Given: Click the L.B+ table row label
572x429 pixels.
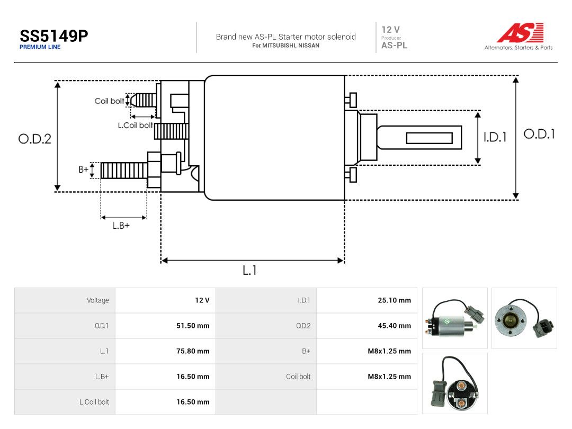Looking at the screenshot, I should tap(102, 377).
